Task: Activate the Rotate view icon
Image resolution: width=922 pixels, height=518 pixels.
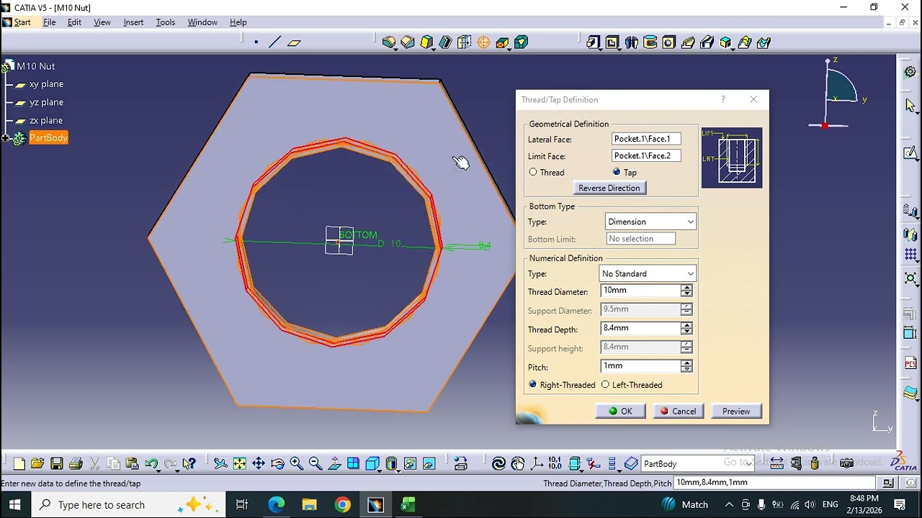Action: point(277,464)
